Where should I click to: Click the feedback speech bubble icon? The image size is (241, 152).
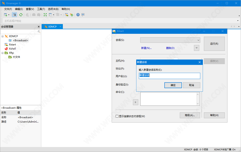click(83, 15)
